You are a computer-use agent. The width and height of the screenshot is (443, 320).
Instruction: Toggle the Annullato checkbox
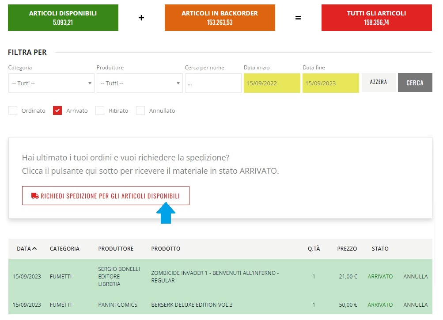(140, 110)
